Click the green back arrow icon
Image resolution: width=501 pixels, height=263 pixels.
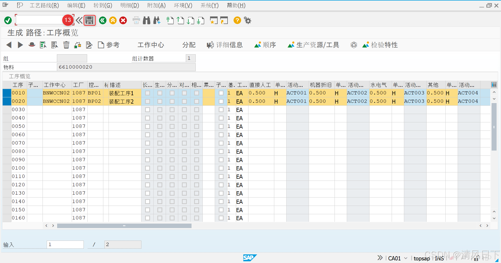pyautogui.click(x=103, y=20)
